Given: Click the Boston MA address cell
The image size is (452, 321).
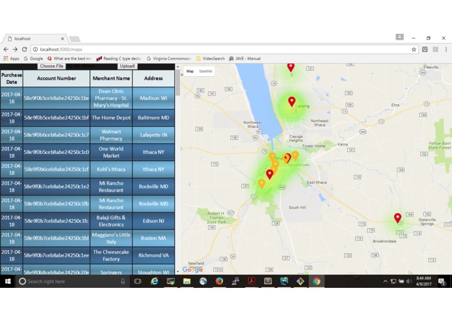Looking at the screenshot, I should 153,238.
